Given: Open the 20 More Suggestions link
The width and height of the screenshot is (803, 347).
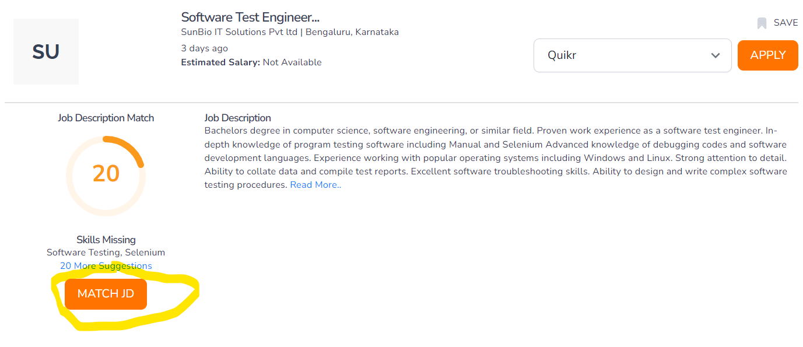Looking at the screenshot, I should [106, 266].
